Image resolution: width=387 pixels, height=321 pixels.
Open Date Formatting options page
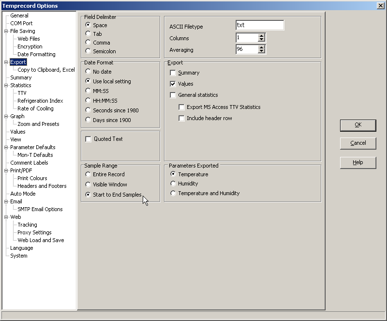[36, 54]
